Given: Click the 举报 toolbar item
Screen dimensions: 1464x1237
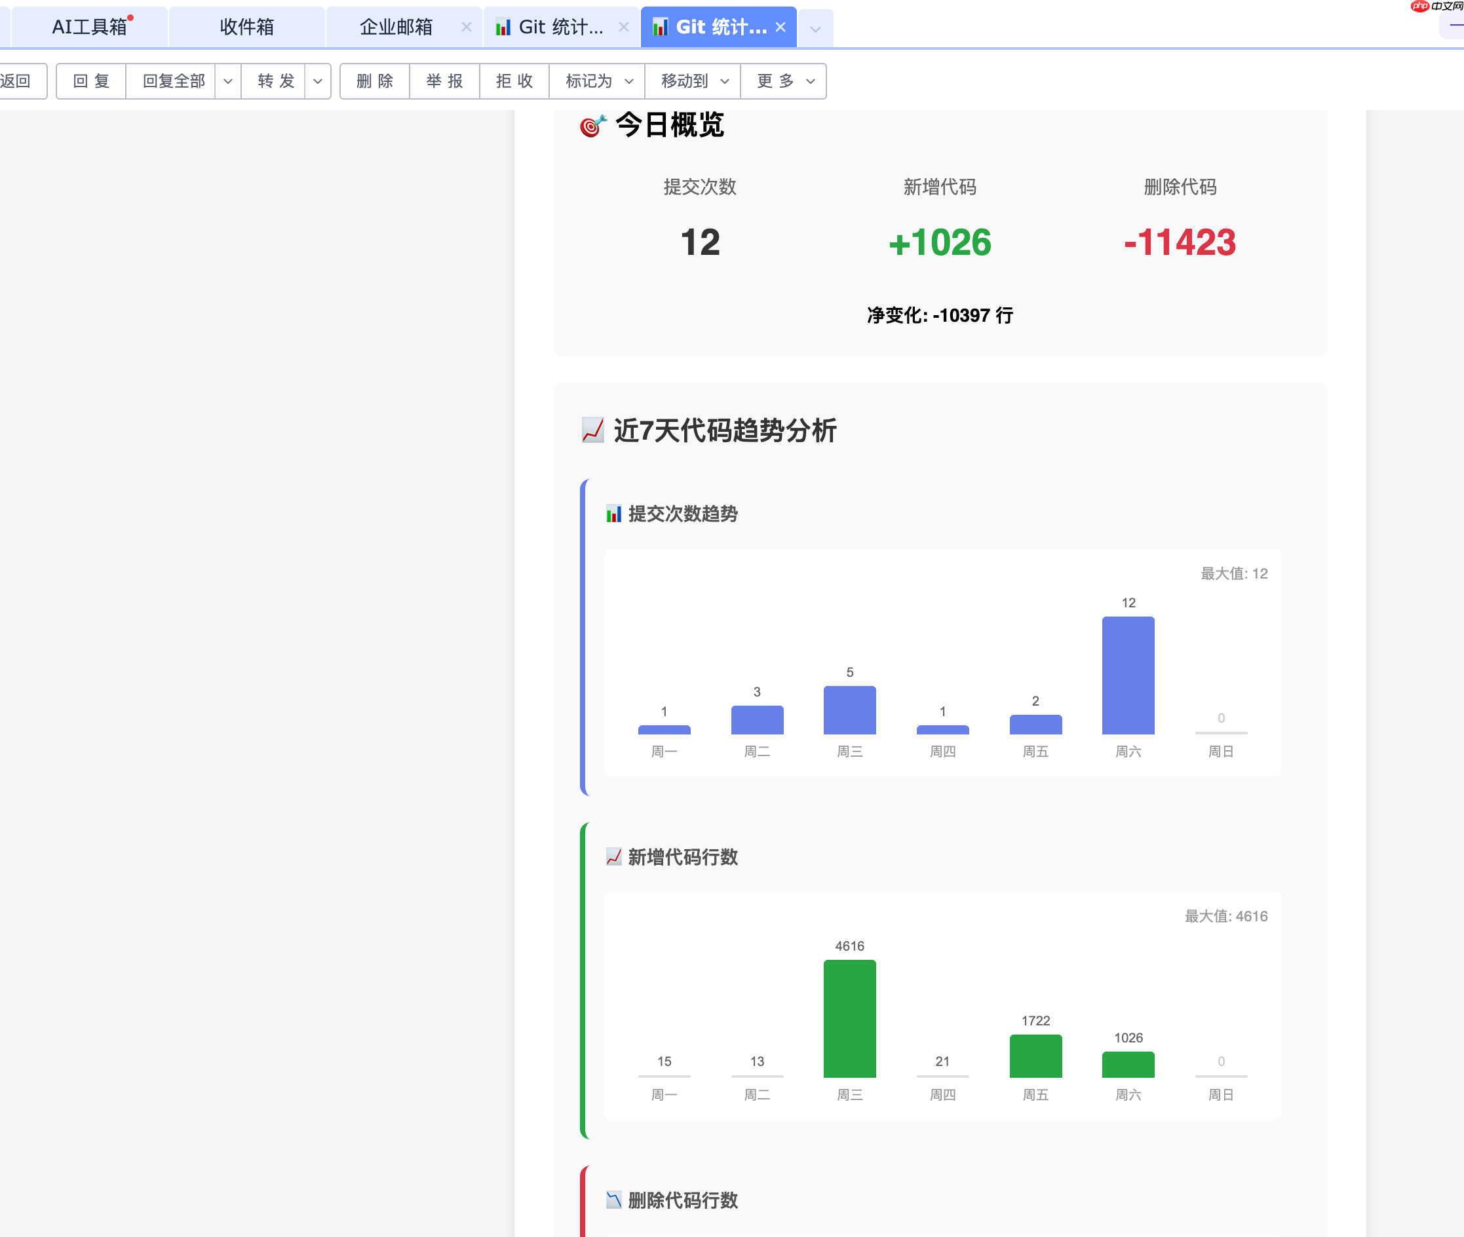Looking at the screenshot, I should [x=444, y=81].
